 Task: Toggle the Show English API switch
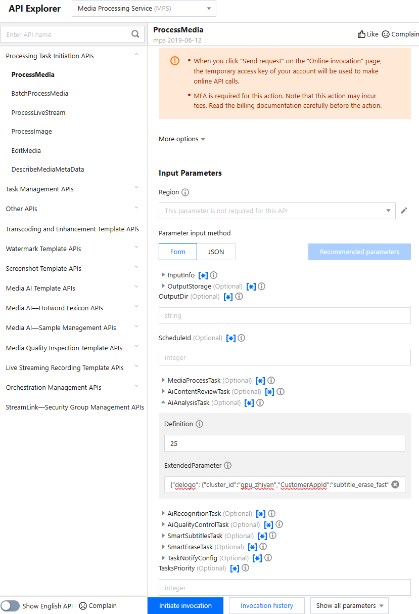coord(11,606)
